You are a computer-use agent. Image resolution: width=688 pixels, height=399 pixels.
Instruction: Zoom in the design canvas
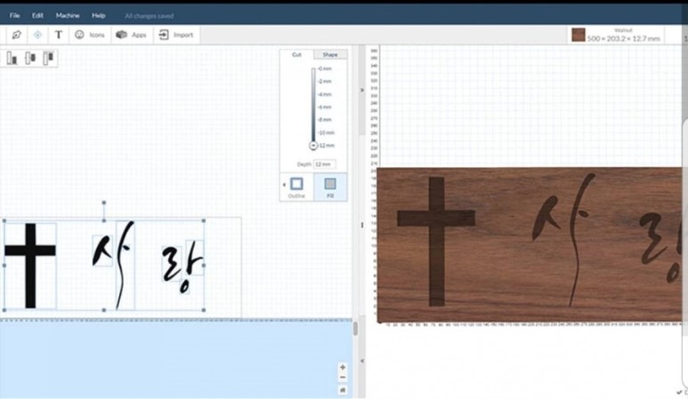[343, 367]
